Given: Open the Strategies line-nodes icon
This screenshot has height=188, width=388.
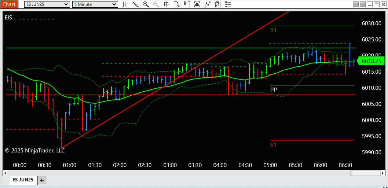Looking at the screenshot, I should 207,4.
